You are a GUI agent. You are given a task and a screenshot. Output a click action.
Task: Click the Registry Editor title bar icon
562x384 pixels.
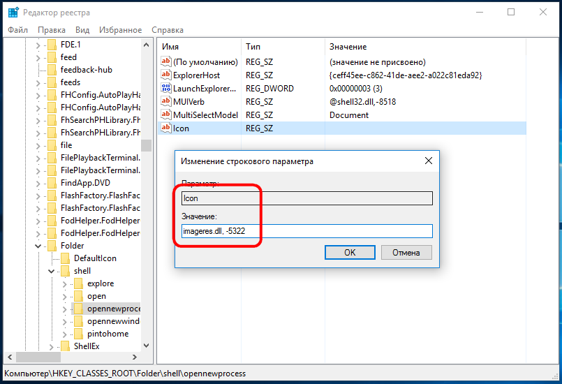tap(13, 12)
